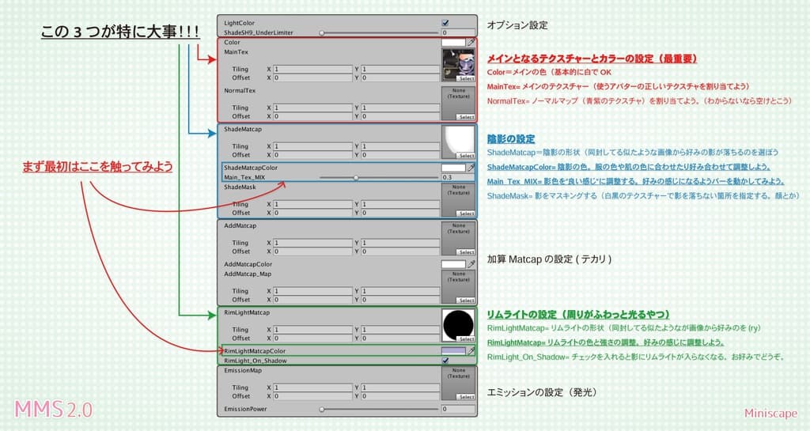Screen dimensions: 810x431
Task: Edit the Main_Tex_MIX 0.3 value field
Action: 458,178
